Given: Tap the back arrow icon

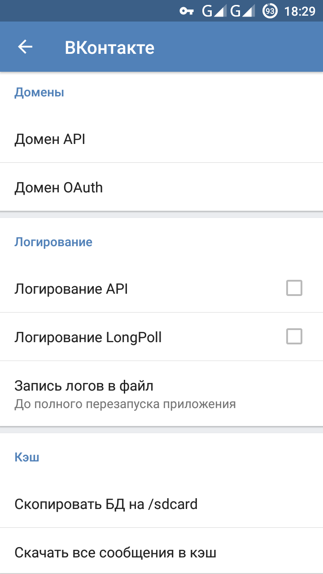Looking at the screenshot, I should tap(25, 47).
